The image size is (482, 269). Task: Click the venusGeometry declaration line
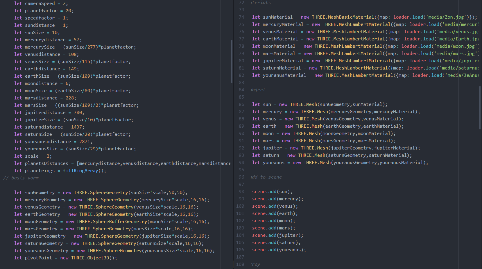point(106,207)
